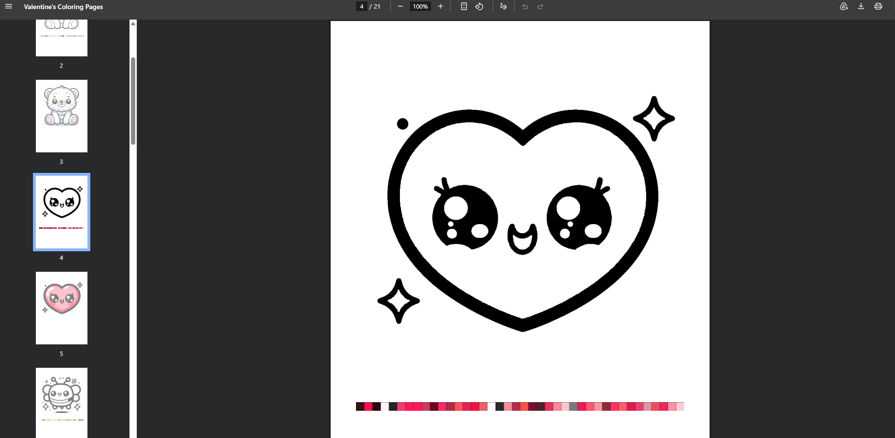Click the undo arrow icon
This screenshot has height=438, width=895.
click(x=525, y=7)
